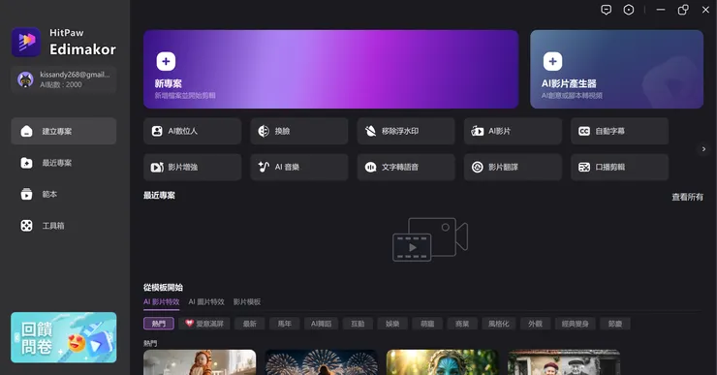Open the 移除浮水印 watermark remover
Screen dimensions: 717x375
coord(406,131)
